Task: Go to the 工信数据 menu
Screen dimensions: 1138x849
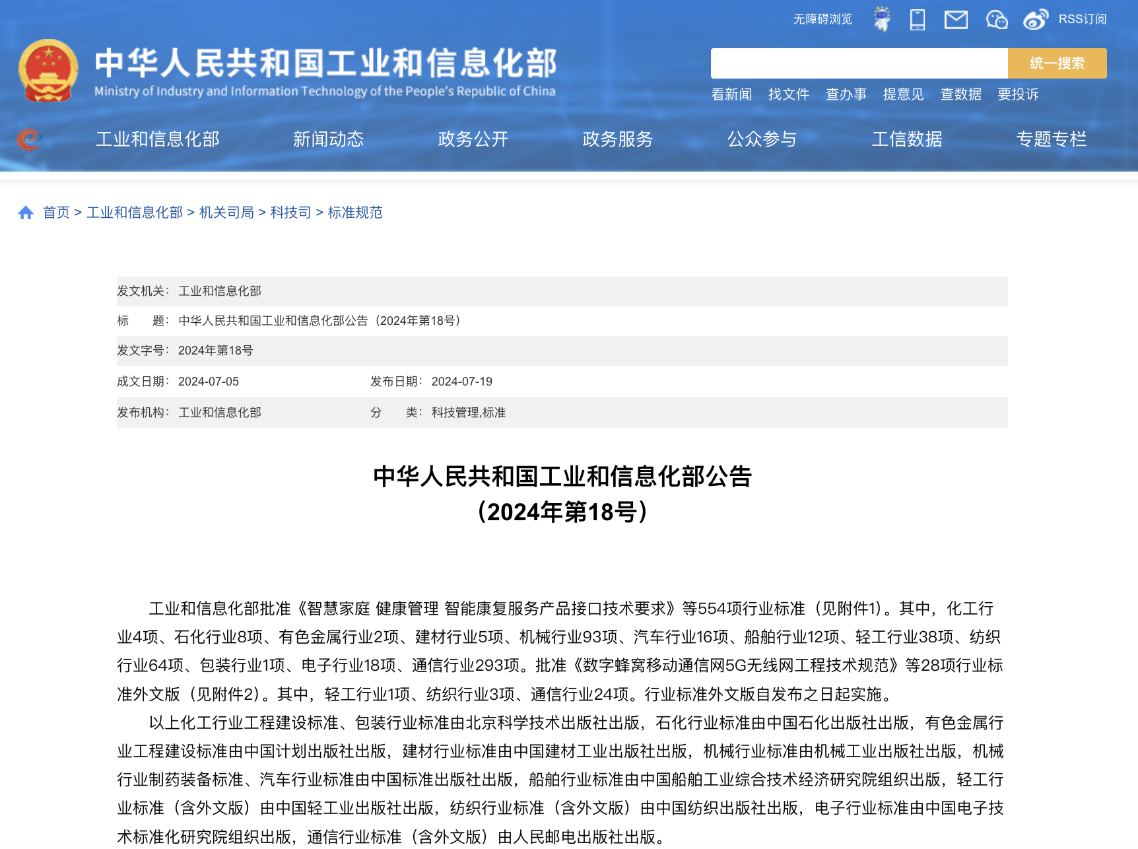Action: pyautogui.click(x=906, y=139)
